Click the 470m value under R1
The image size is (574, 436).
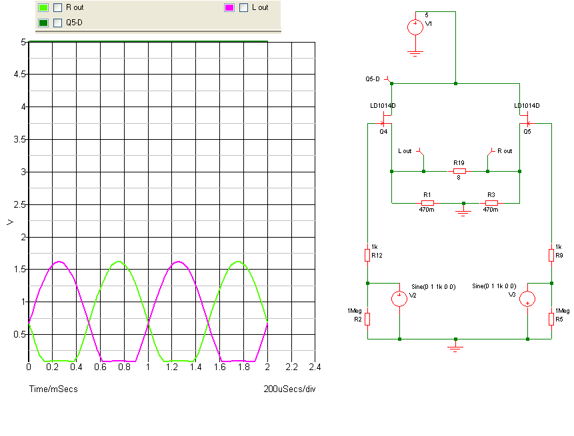[x=427, y=210]
